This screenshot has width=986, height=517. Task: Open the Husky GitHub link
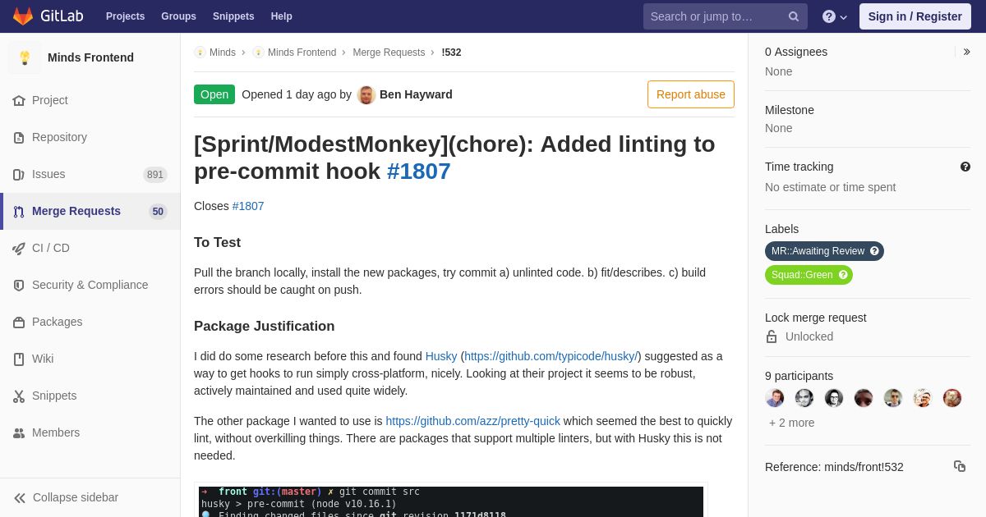551,356
